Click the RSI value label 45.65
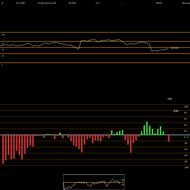Screen dimensions: 190x190 click(x=175, y=48)
